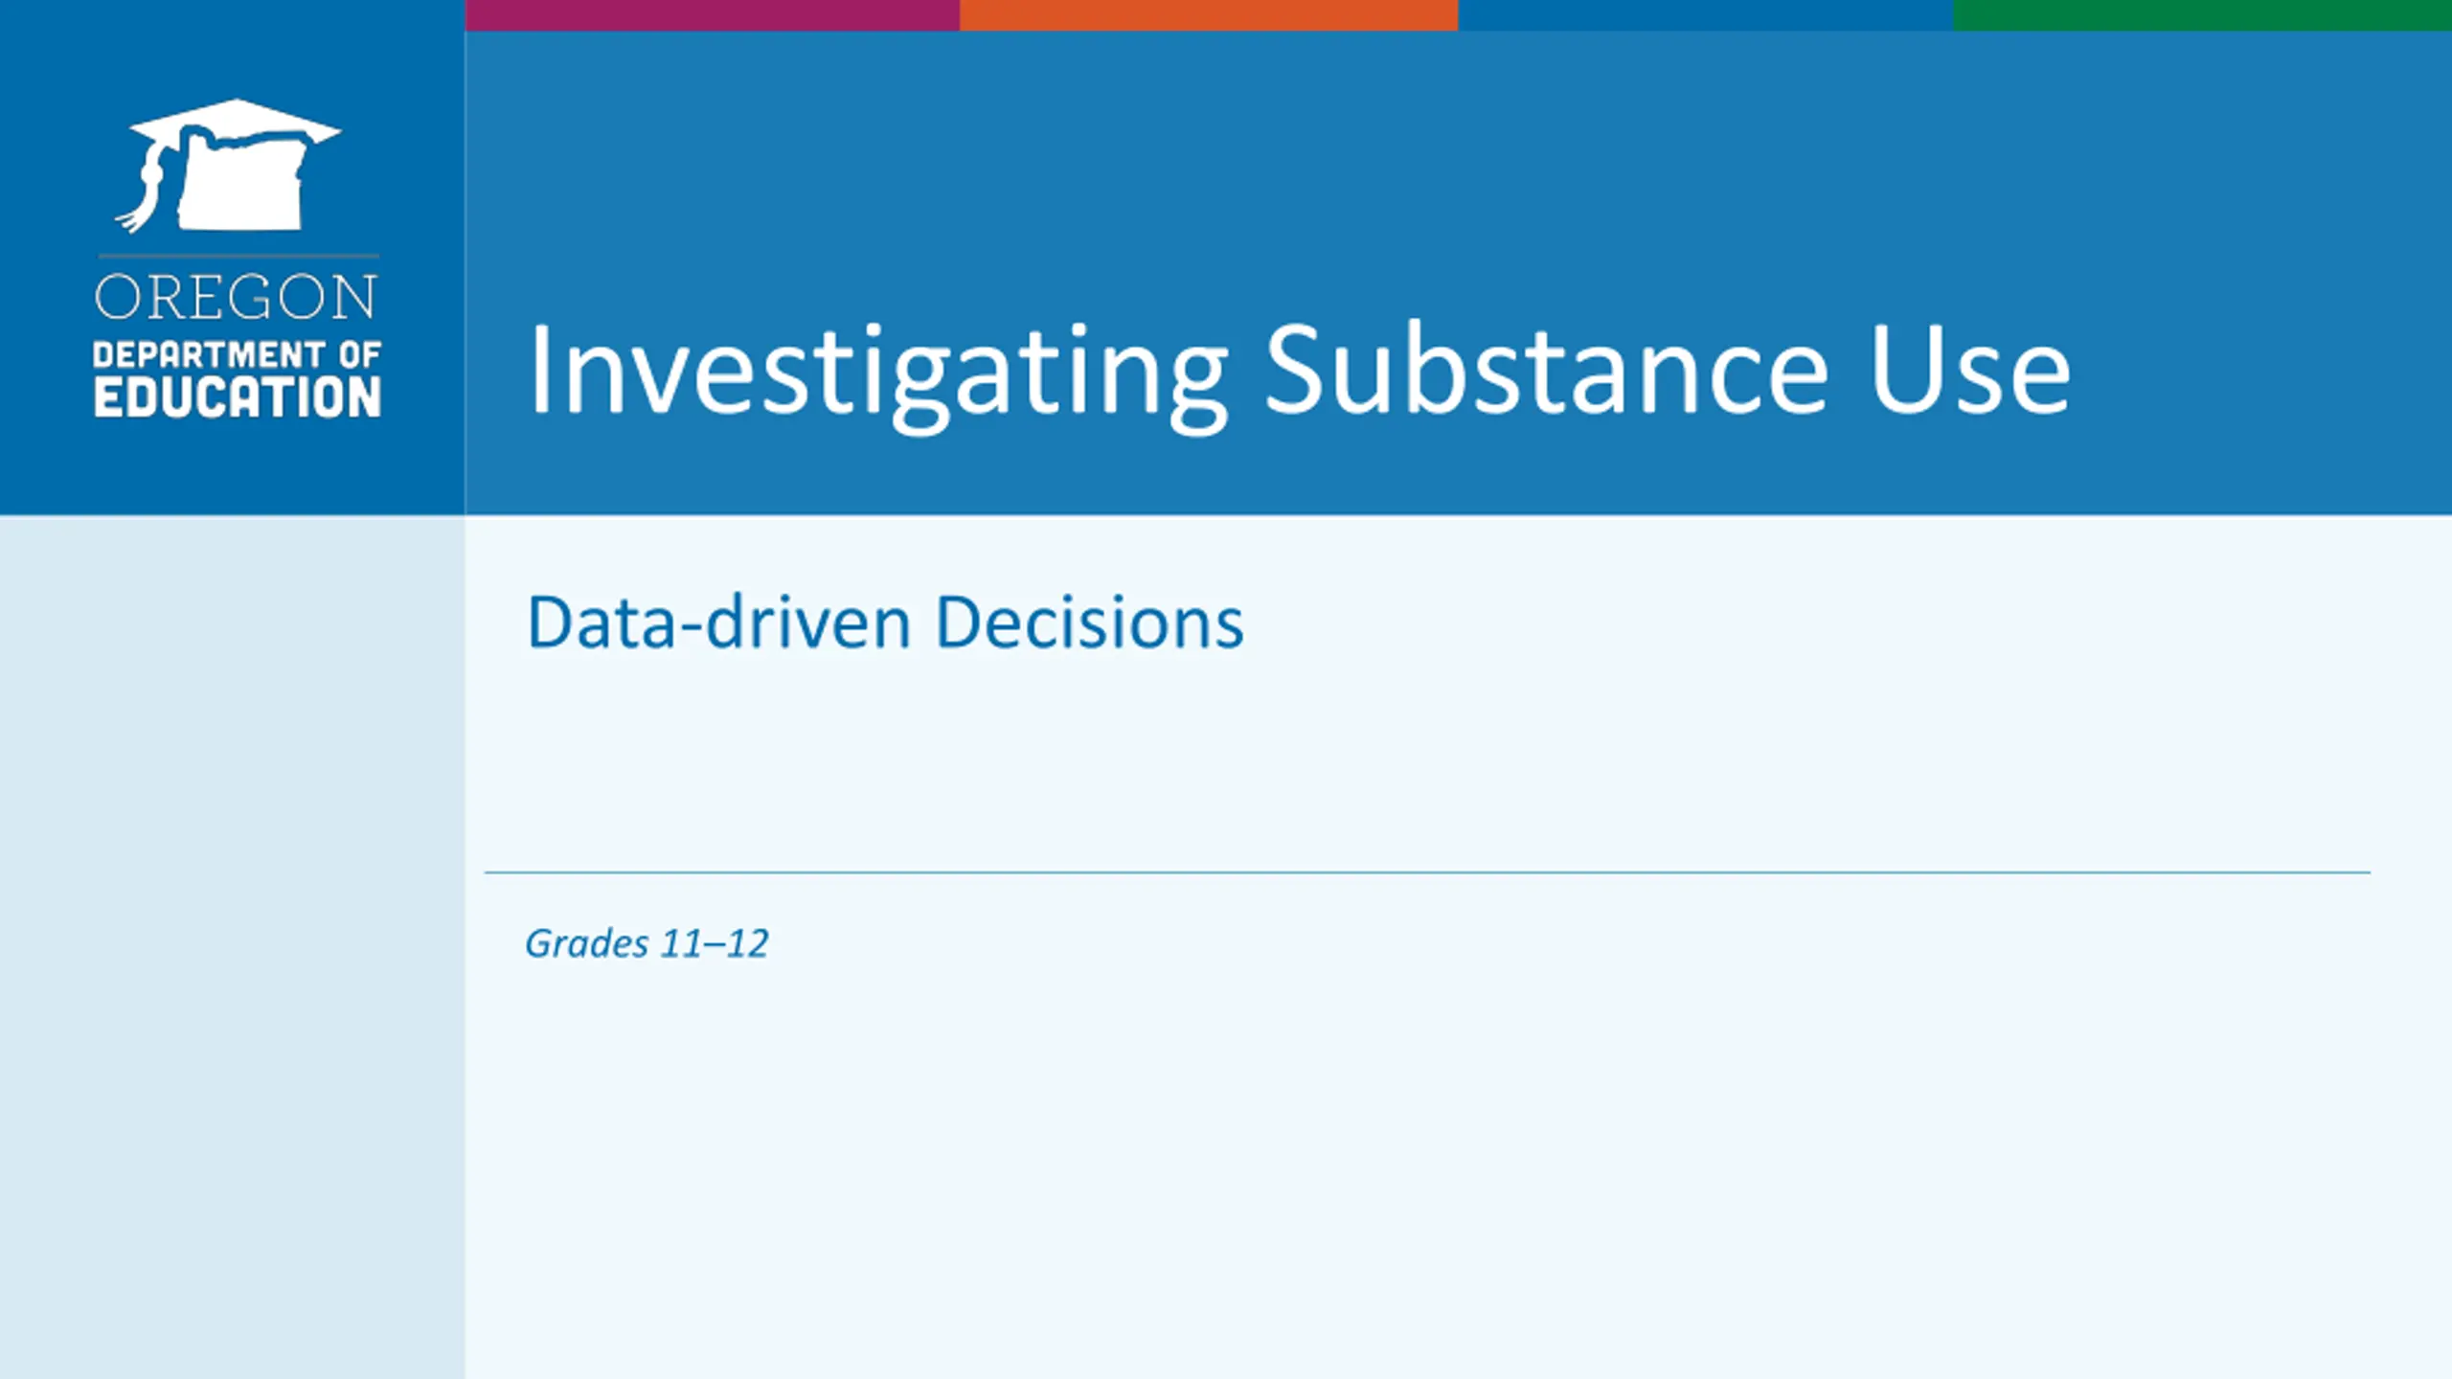Click the EDUCATION text in logo
This screenshot has width=2452, height=1379.
click(x=238, y=397)
